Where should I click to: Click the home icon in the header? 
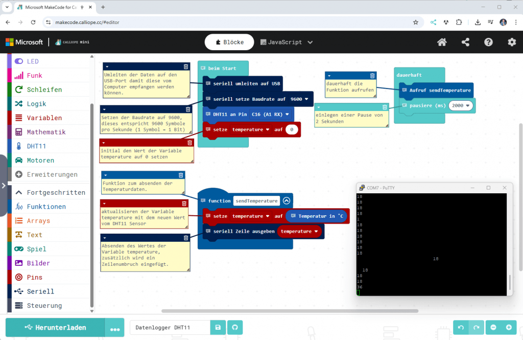442,42
